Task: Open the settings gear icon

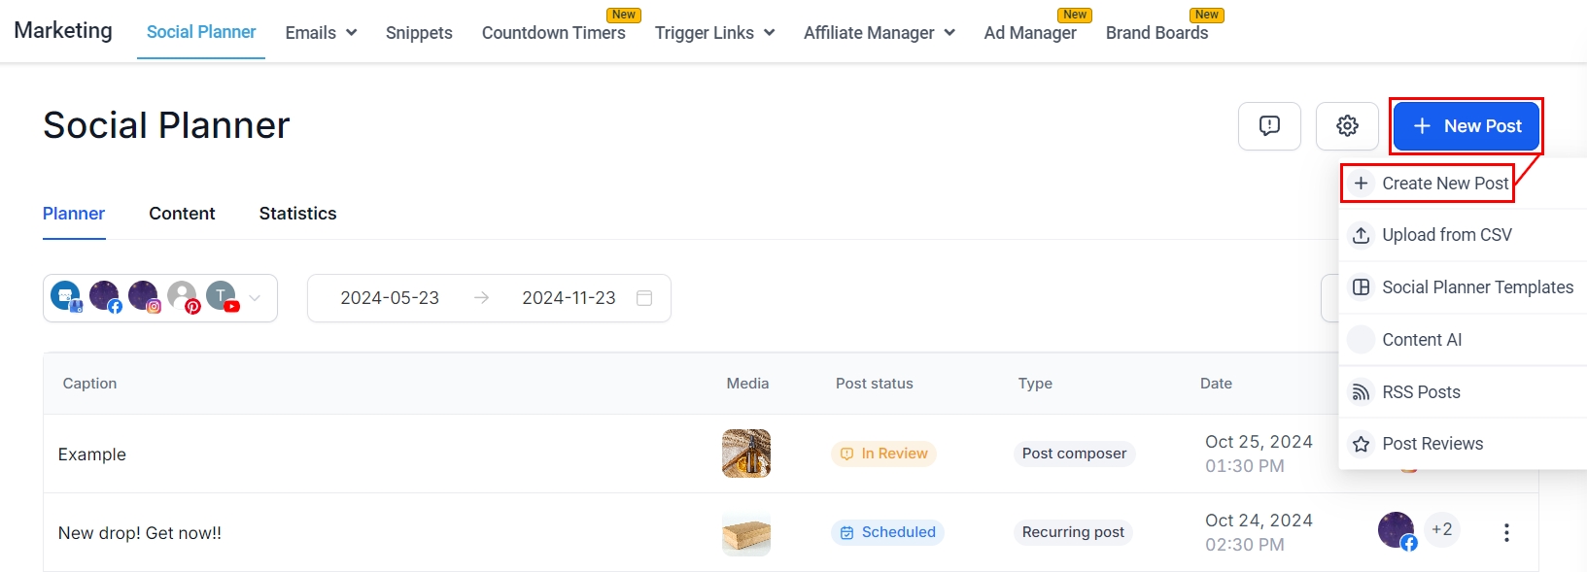Action: [1347, 126]
